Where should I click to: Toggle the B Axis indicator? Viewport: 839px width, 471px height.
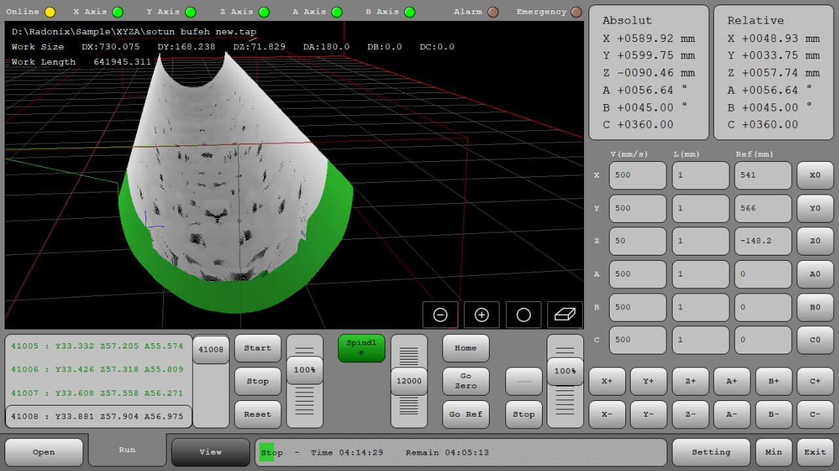coord(409,11)
